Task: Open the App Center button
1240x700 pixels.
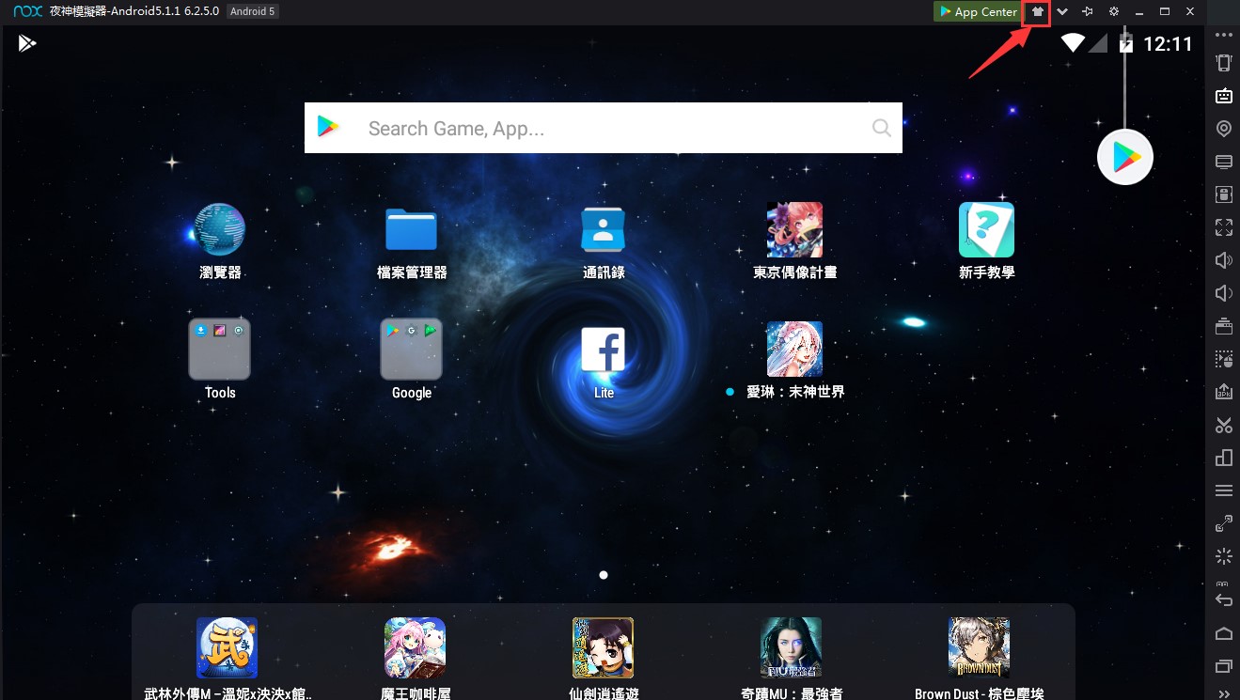Action: click(978, 12)
